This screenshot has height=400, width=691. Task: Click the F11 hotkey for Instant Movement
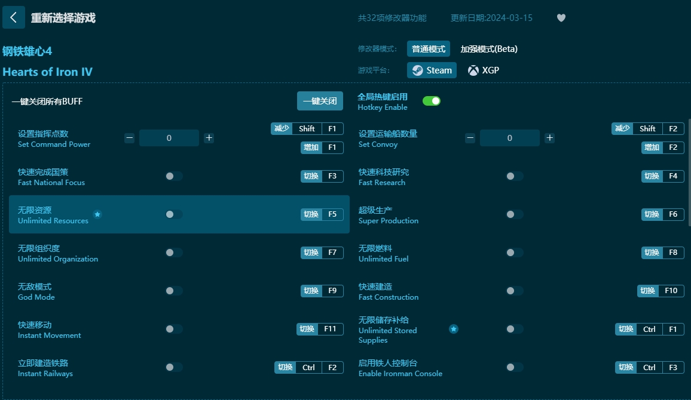[x=320, y=329]
